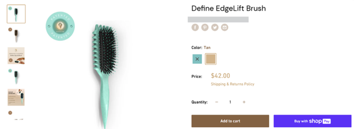Click the Patented badge on product image
The height and width of the screenshot is (129, 354).
point(60,26)
